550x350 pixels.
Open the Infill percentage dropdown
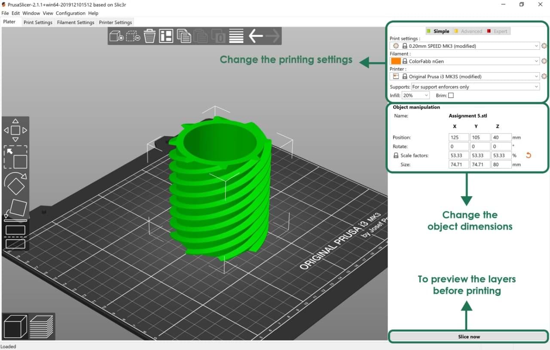(416, 95)
